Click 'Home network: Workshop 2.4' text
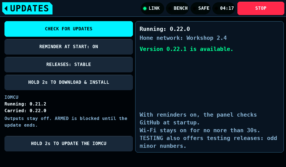 183,38
